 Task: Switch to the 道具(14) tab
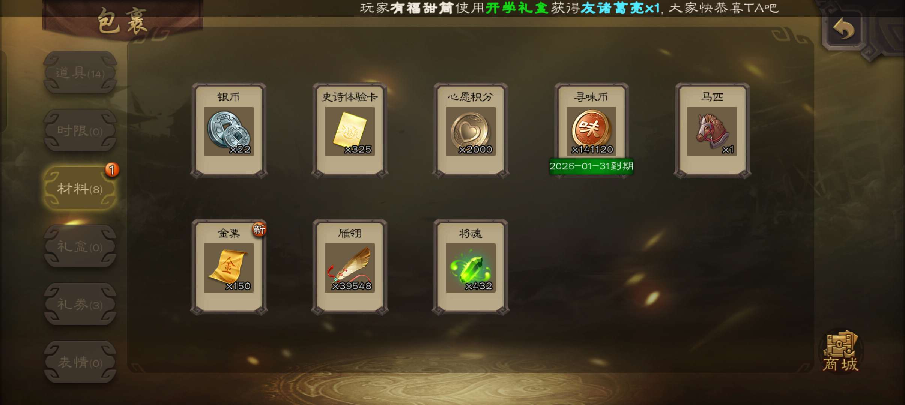coord(80,72)
